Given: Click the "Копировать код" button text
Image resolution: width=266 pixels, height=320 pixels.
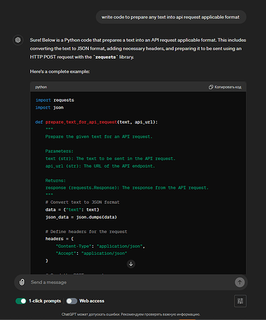Looking at the screenshot, I should (228, 87).
